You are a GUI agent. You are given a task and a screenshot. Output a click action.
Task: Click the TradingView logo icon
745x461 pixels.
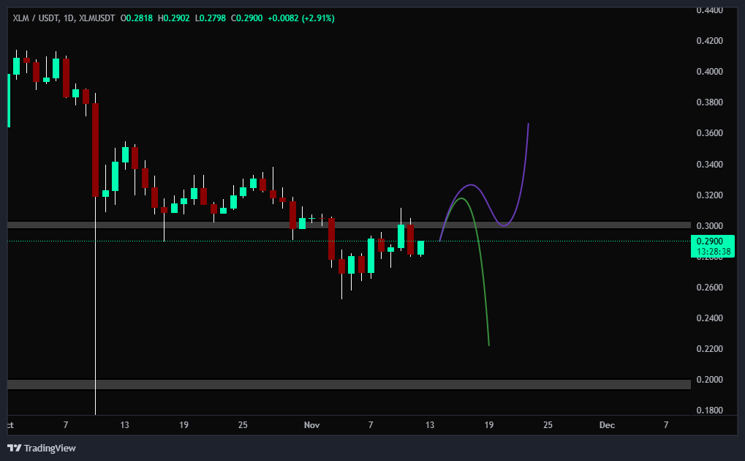coord(15,447)
